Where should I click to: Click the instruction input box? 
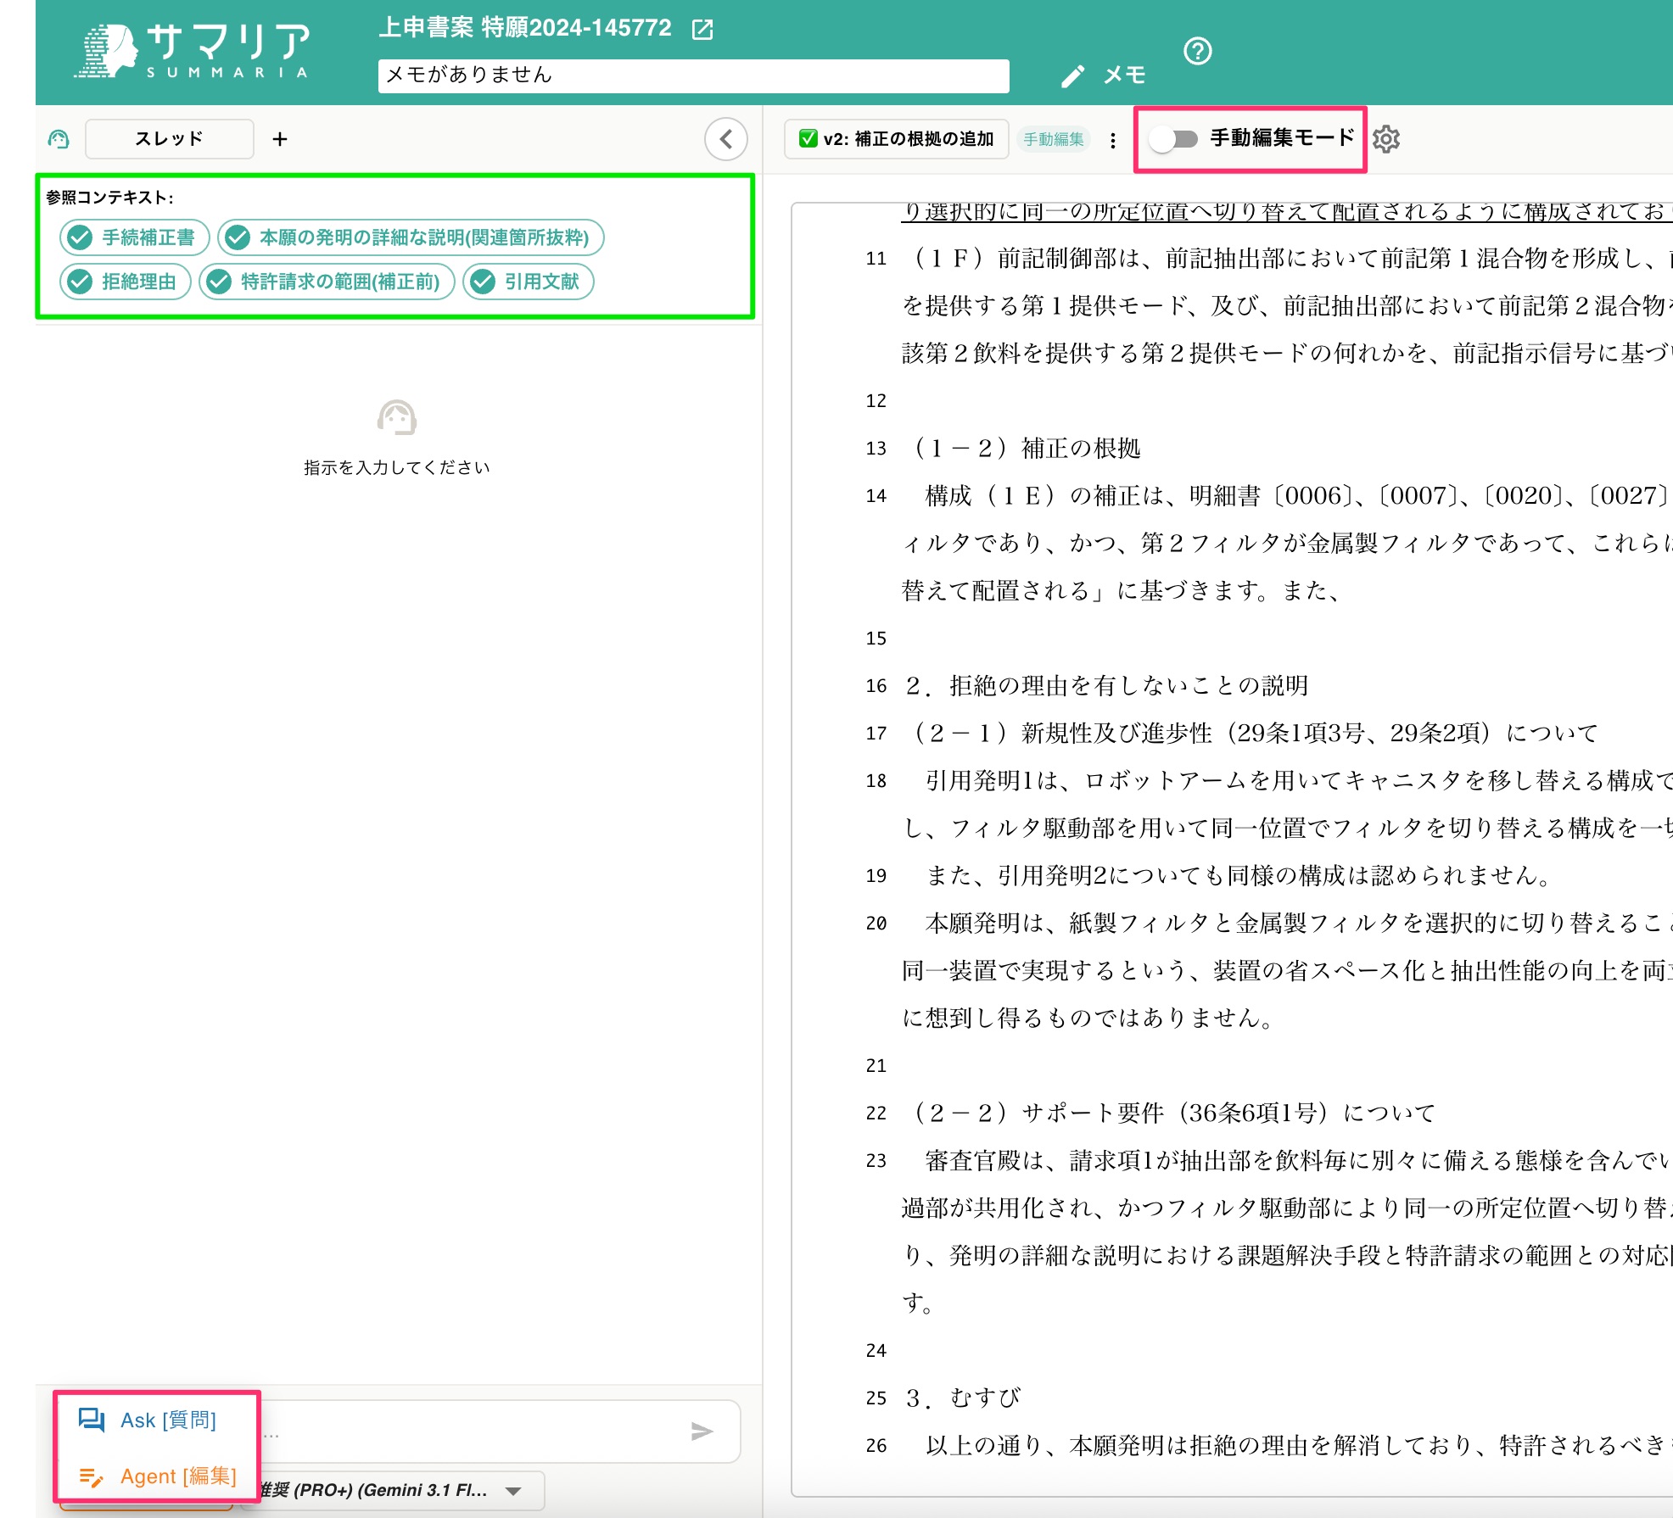[x=475, y=1431]
